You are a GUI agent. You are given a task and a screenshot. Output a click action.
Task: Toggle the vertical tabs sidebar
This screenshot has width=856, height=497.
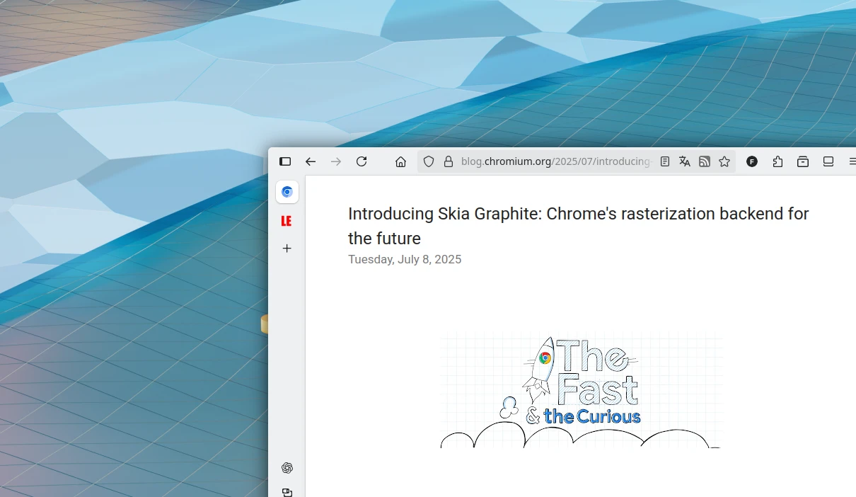coord(285,161)
